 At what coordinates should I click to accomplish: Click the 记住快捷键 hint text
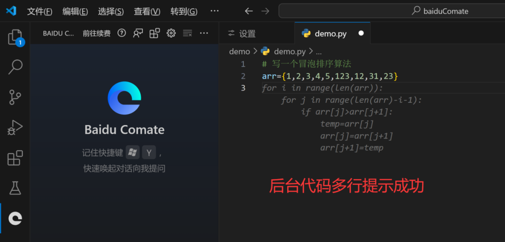(102, 153)
